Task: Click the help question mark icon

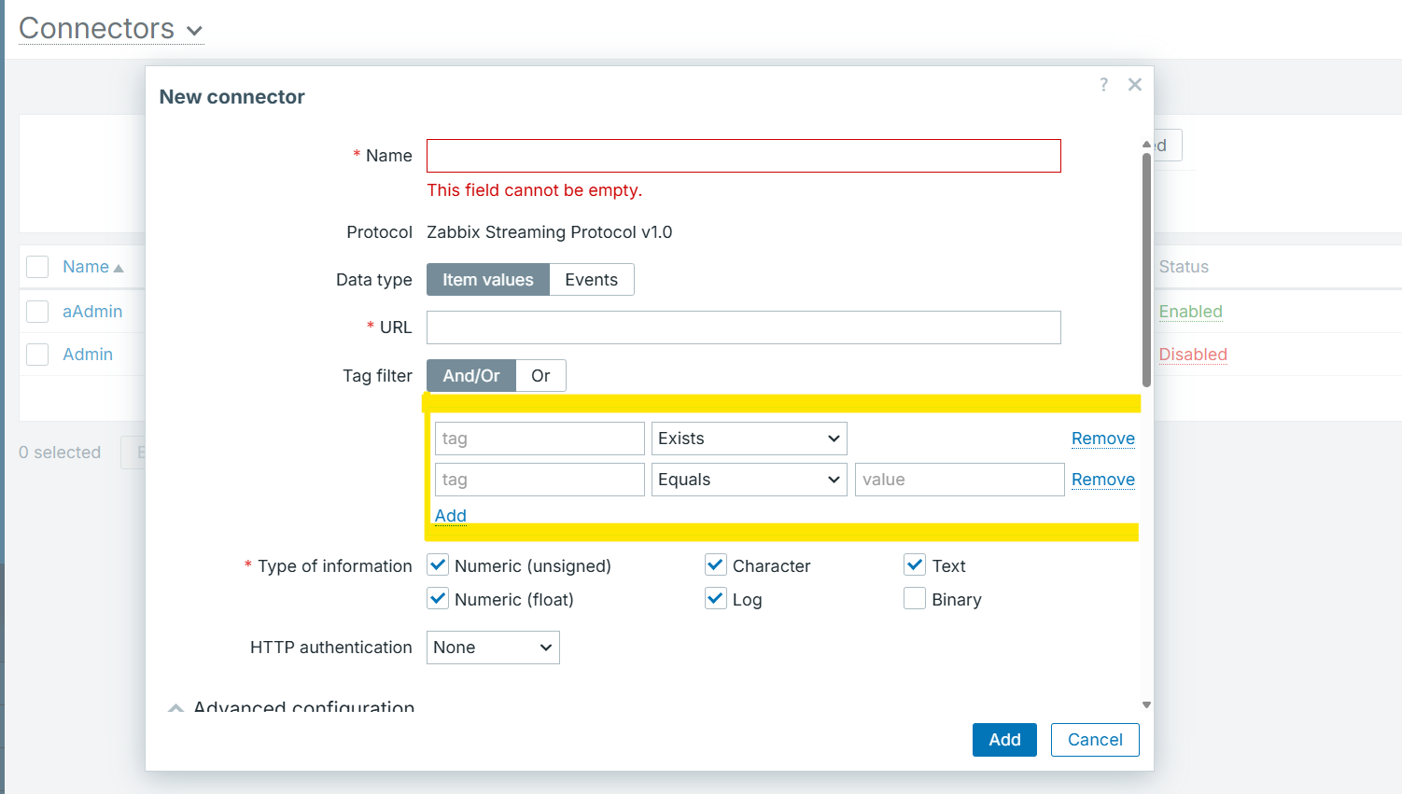Action: 1103,85
